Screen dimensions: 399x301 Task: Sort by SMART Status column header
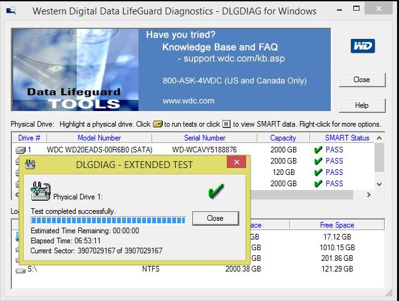(347, 138)
